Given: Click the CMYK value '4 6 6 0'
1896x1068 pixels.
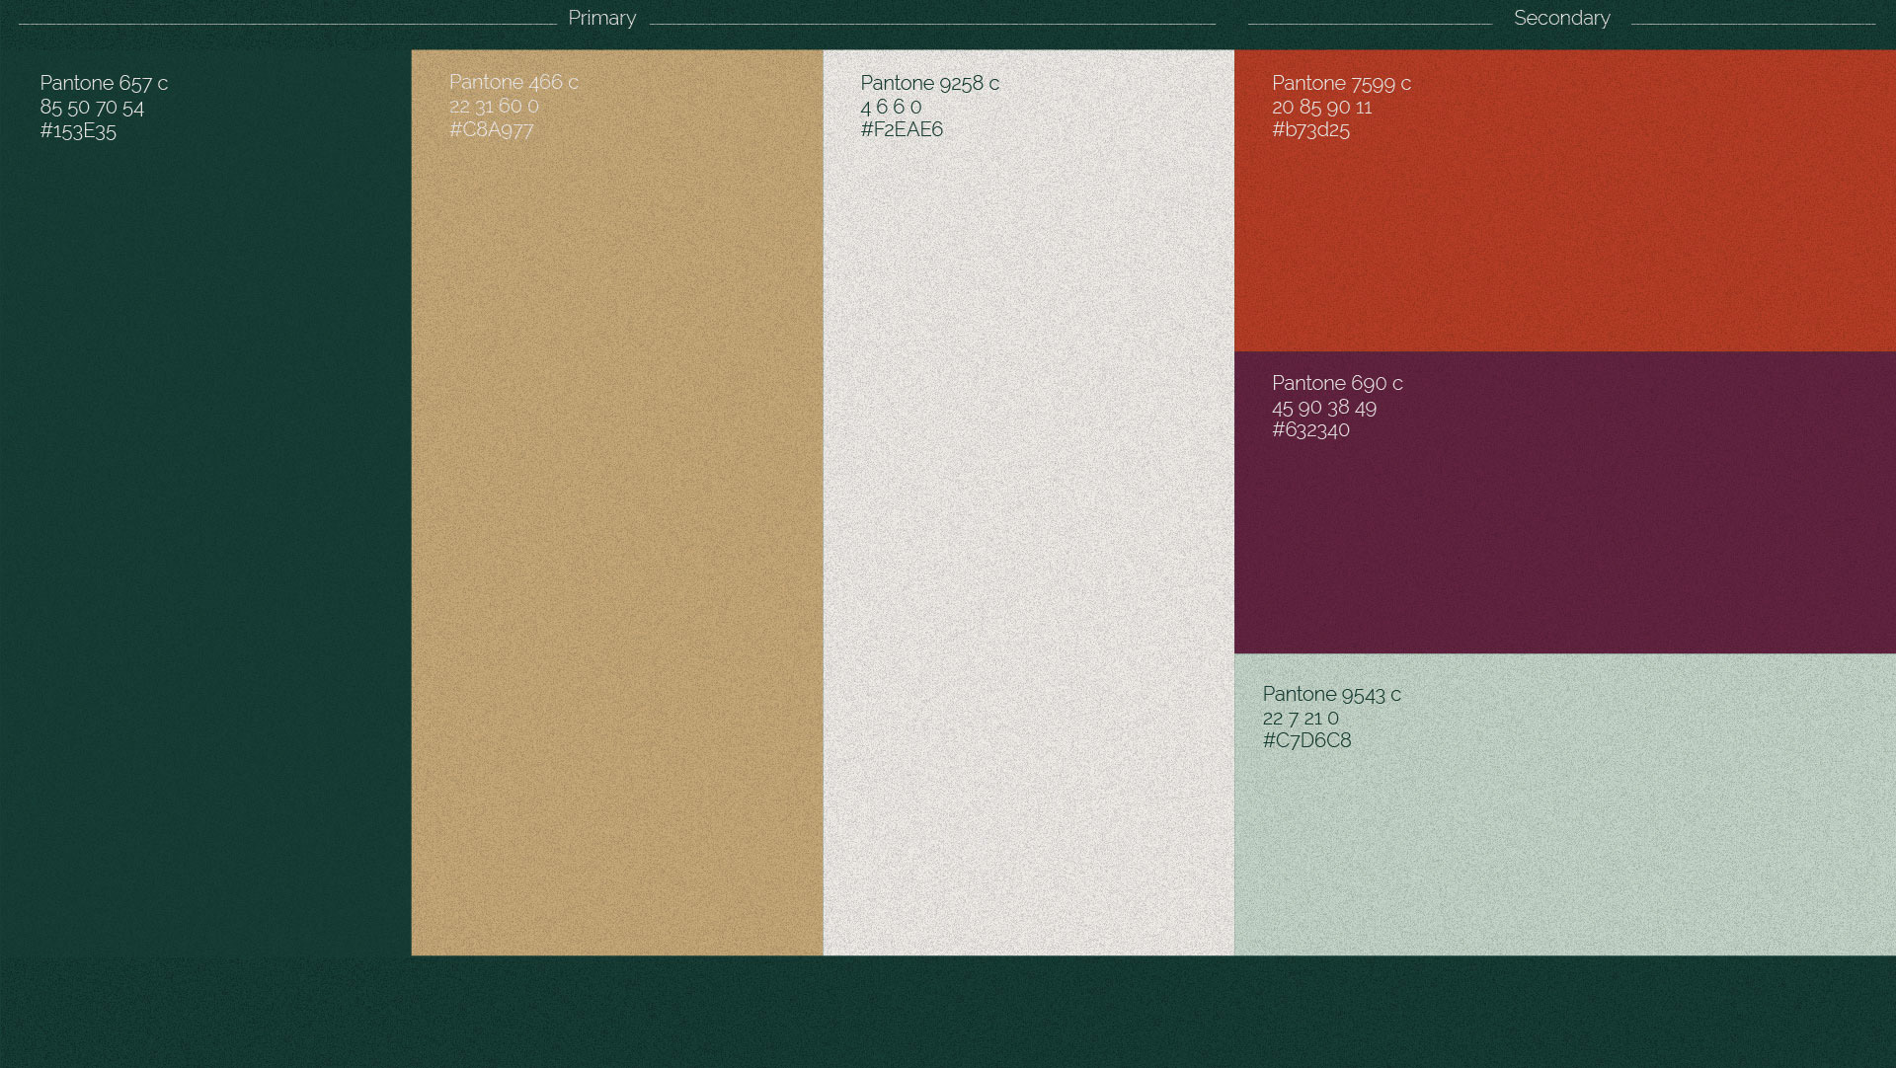Looking at the screenshot, I should tap(891, 107).
